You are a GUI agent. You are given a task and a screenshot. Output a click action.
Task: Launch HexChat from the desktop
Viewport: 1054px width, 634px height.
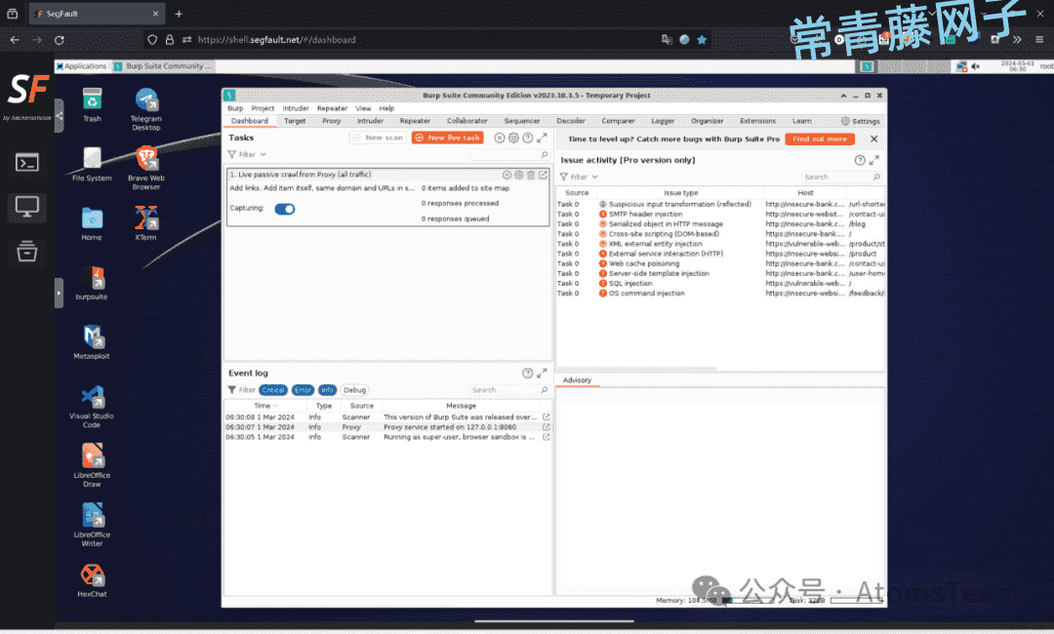92,579
